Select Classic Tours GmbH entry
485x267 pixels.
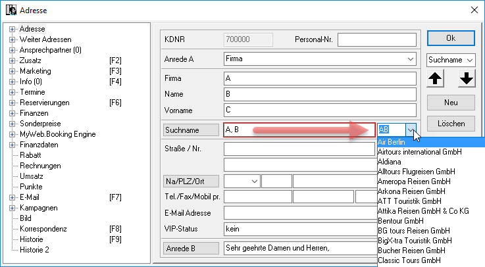coord(431,260)
